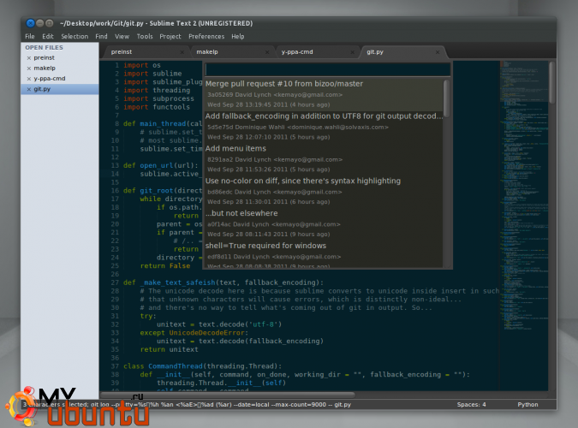The image size is (578, 428).
Task: Click the quick panel search field
Action: coord(327,69)
